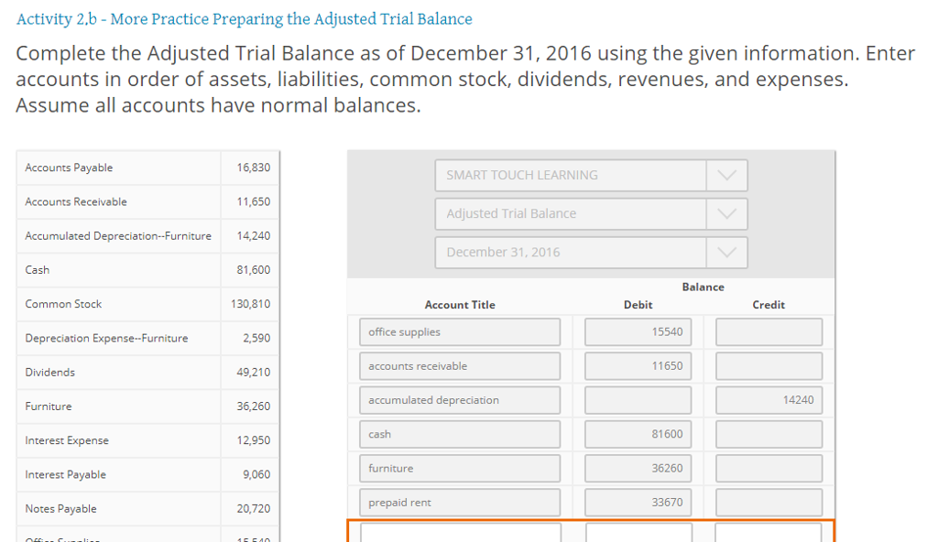Click the 11650 debit amount field
Viewport: 938px width, 542px height.
638,365
